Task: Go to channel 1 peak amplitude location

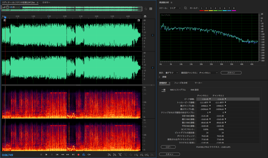Action: (210, 99)
